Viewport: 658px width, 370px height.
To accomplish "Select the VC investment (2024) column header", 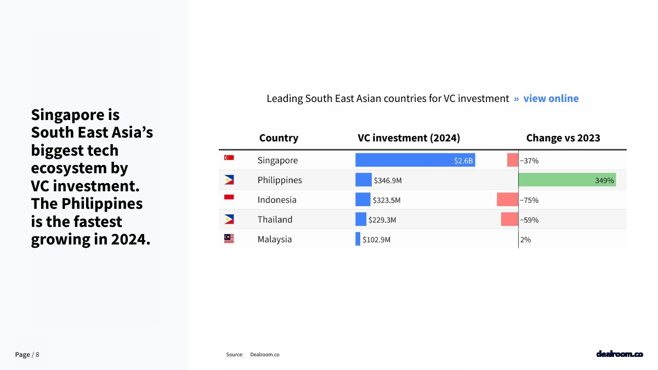I will pos(409,138).
